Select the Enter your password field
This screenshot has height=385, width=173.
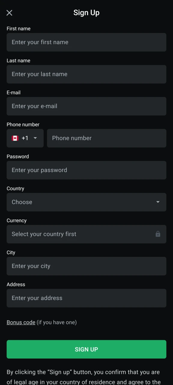pyautogui.click(x=86, y=170)
